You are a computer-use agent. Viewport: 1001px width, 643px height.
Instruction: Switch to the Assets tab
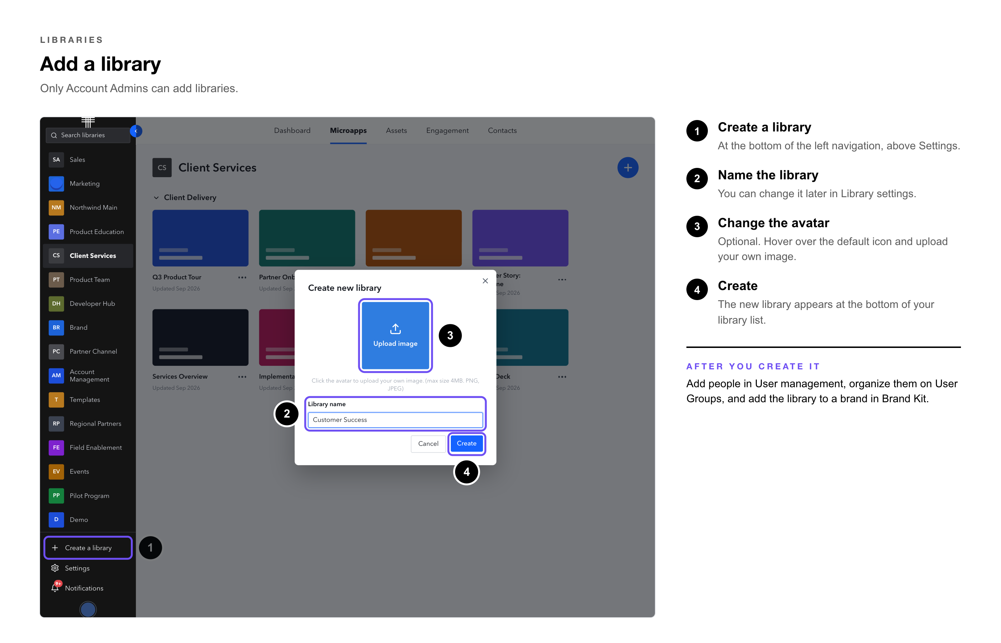point(396,131)
